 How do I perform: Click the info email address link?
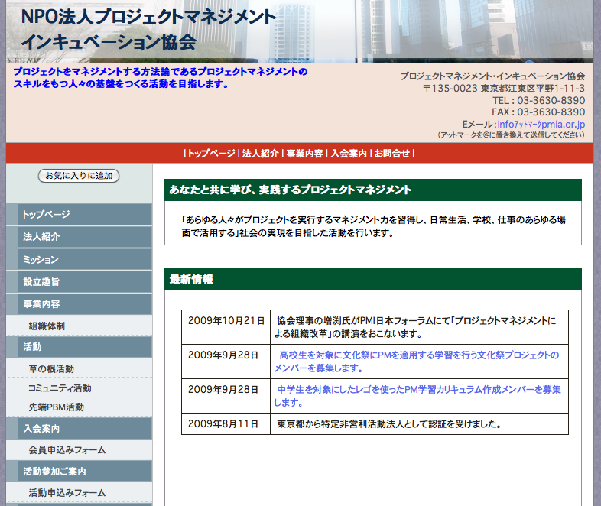point(541,124)
